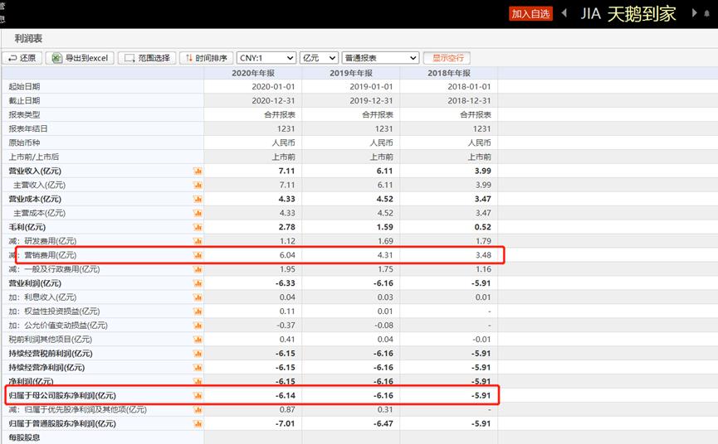Click the notification bell icon at top right
The width and height of the screenshot is (718, 444).
coord(706,13)
